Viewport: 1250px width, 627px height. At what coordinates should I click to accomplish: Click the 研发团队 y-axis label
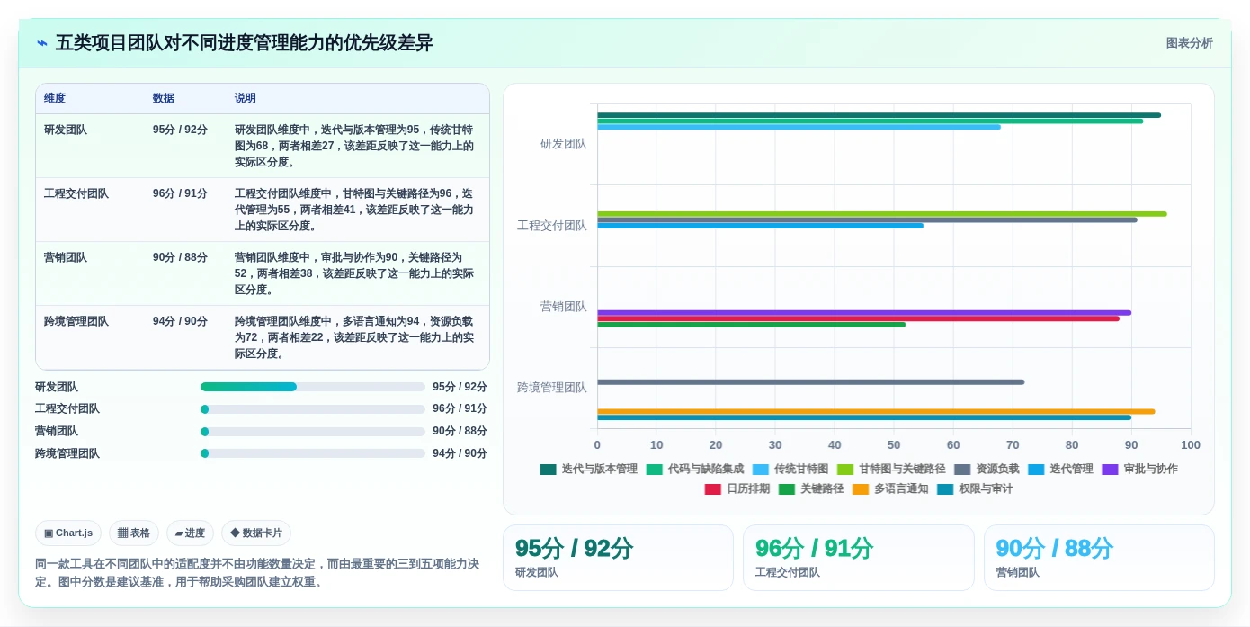click(564, 144)
